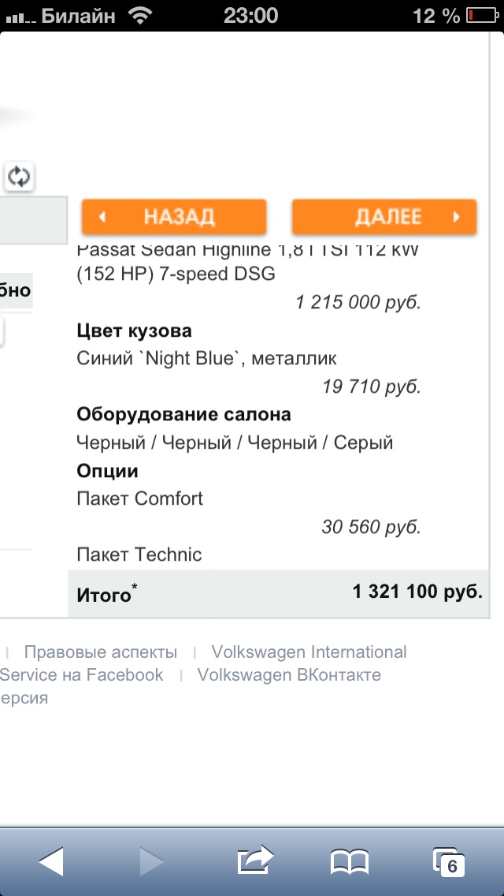This screenshot has width=504, height=896.
Task: Tap the Синий Night Blue color entry
Action: click(x=206, y=358)
